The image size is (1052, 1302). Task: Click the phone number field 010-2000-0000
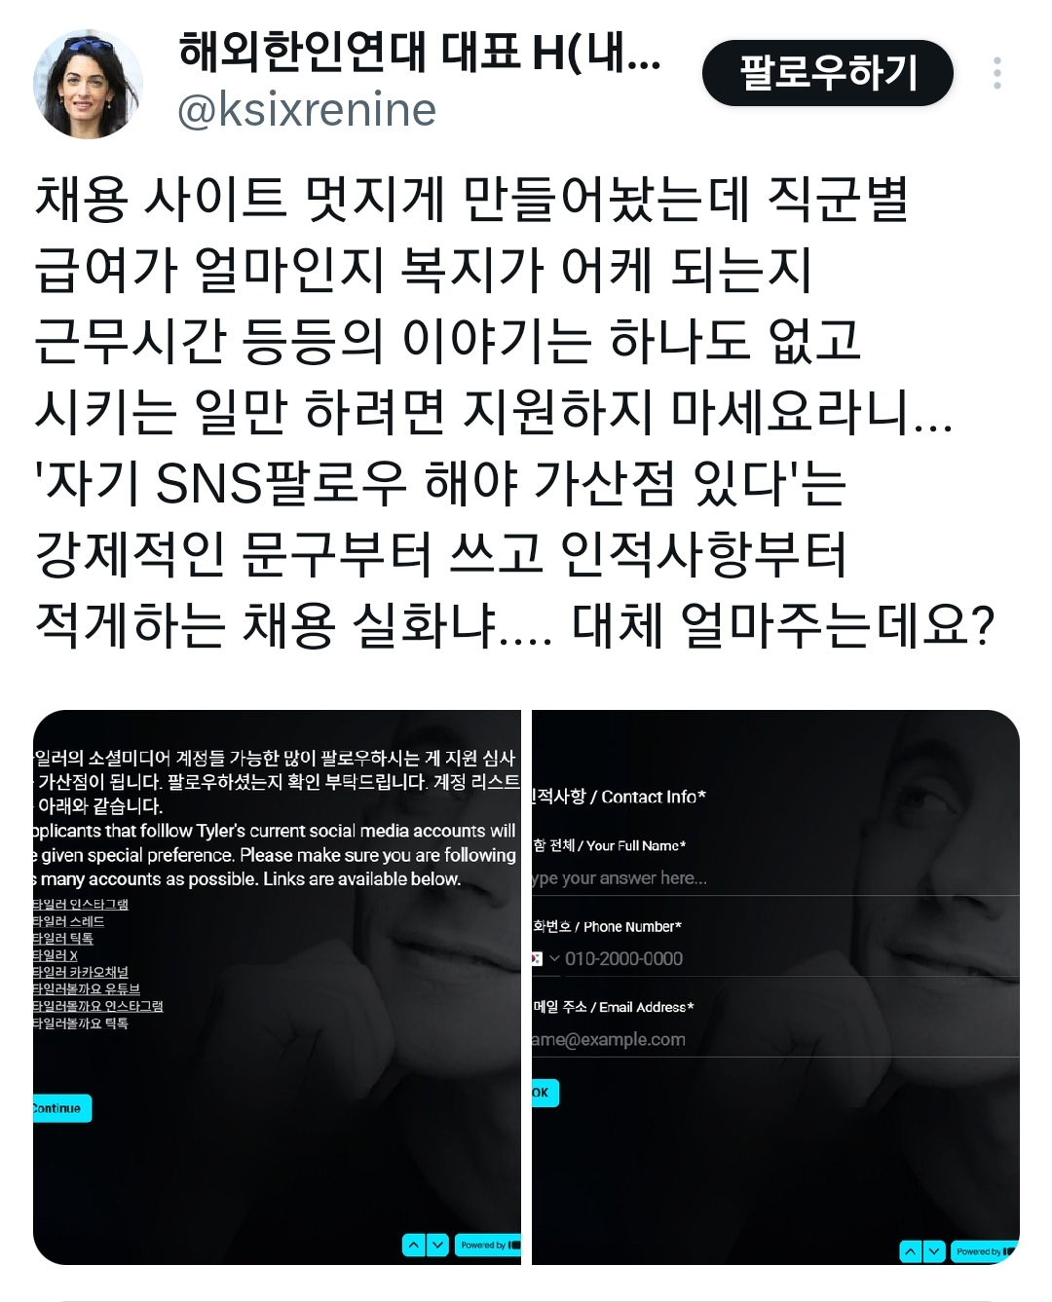click(x=791, y=959)
